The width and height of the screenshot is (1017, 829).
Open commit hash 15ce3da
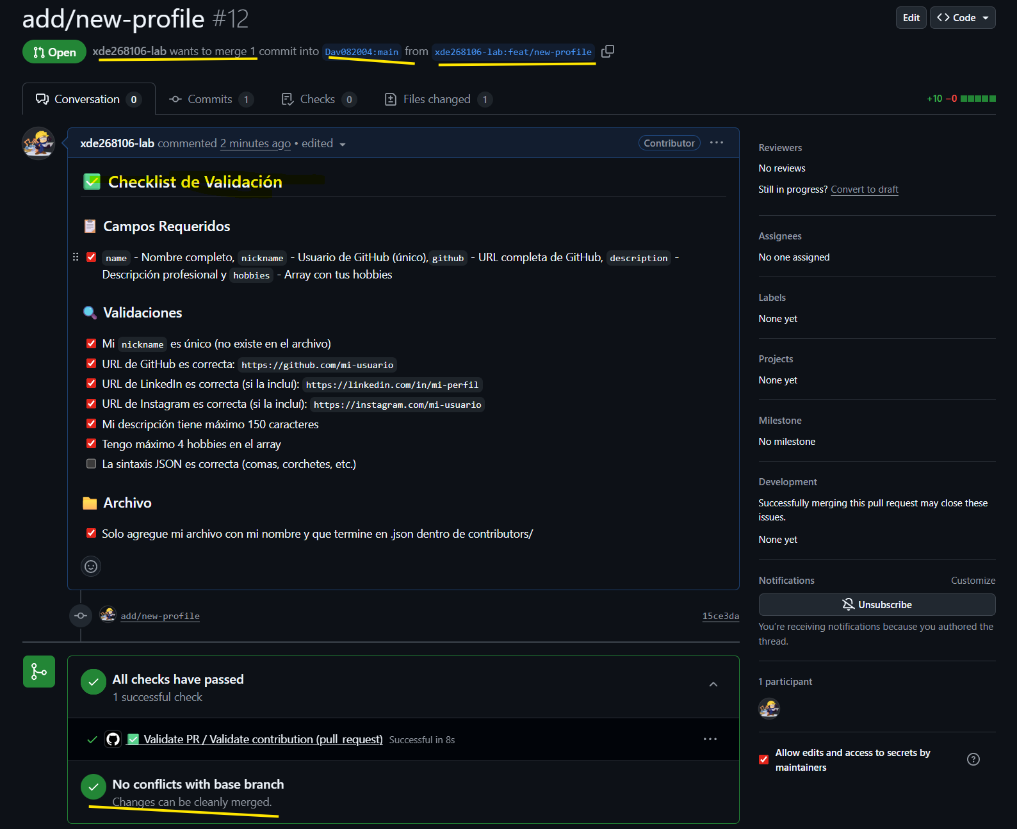click(720, 616)
